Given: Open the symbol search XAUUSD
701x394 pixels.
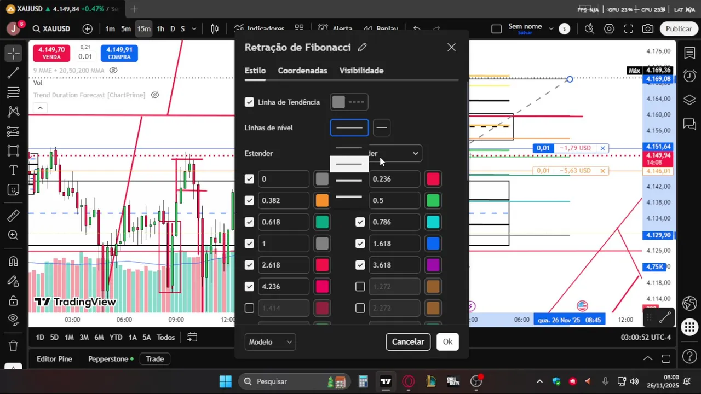Looking at the screenshot, I should [x=51, y=28].
